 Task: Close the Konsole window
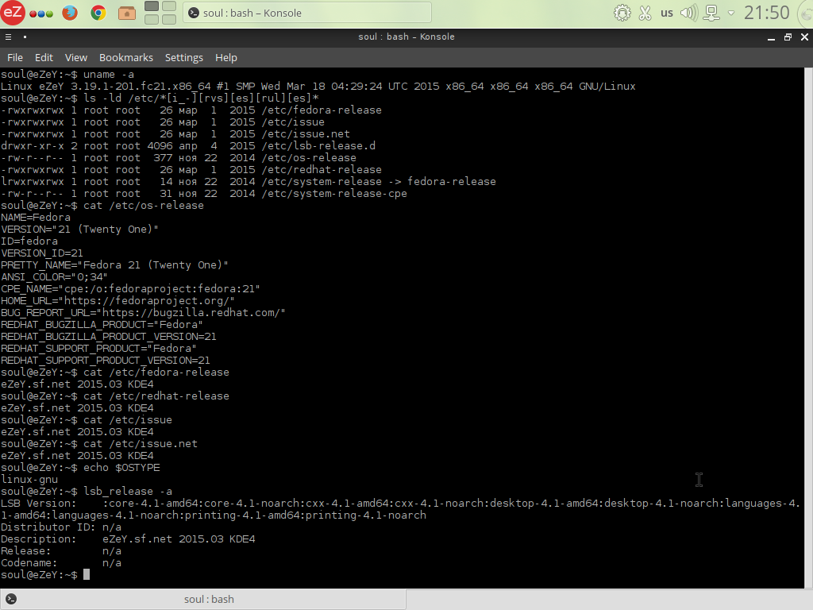[x=805, y=37]
